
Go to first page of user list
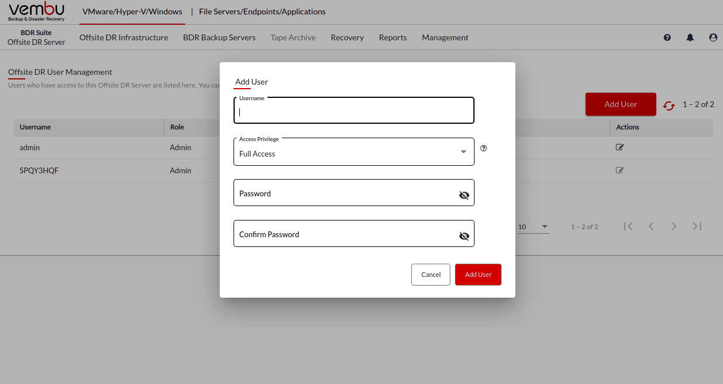click(x=628, y=226)
